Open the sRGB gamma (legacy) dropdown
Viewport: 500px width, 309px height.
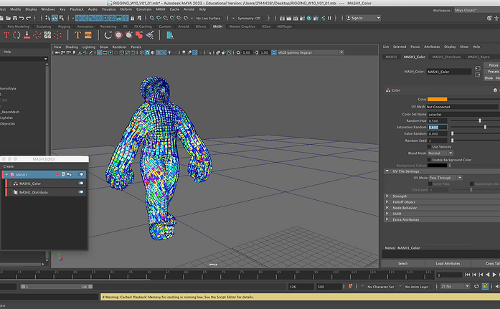(x=311, y=52)
